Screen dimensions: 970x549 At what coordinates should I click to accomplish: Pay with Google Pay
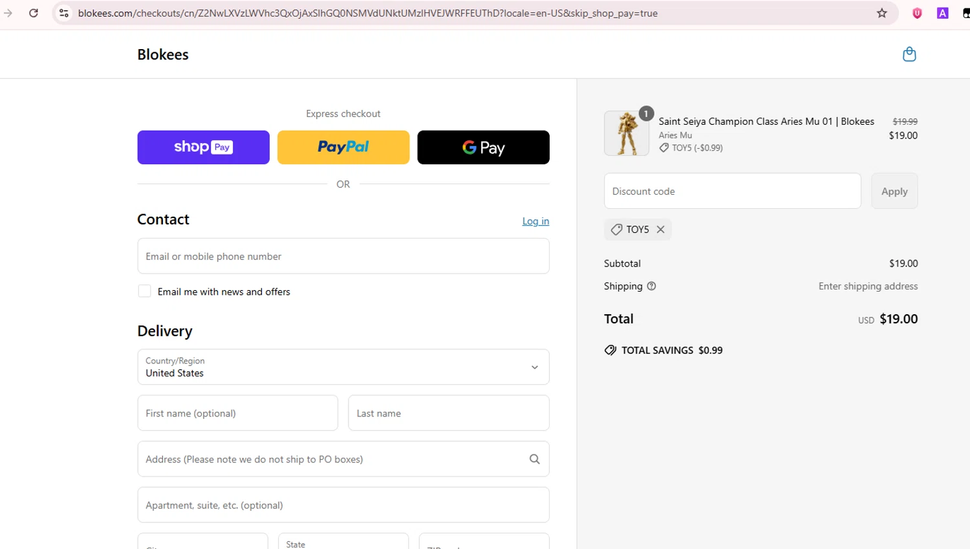(483, 147)
